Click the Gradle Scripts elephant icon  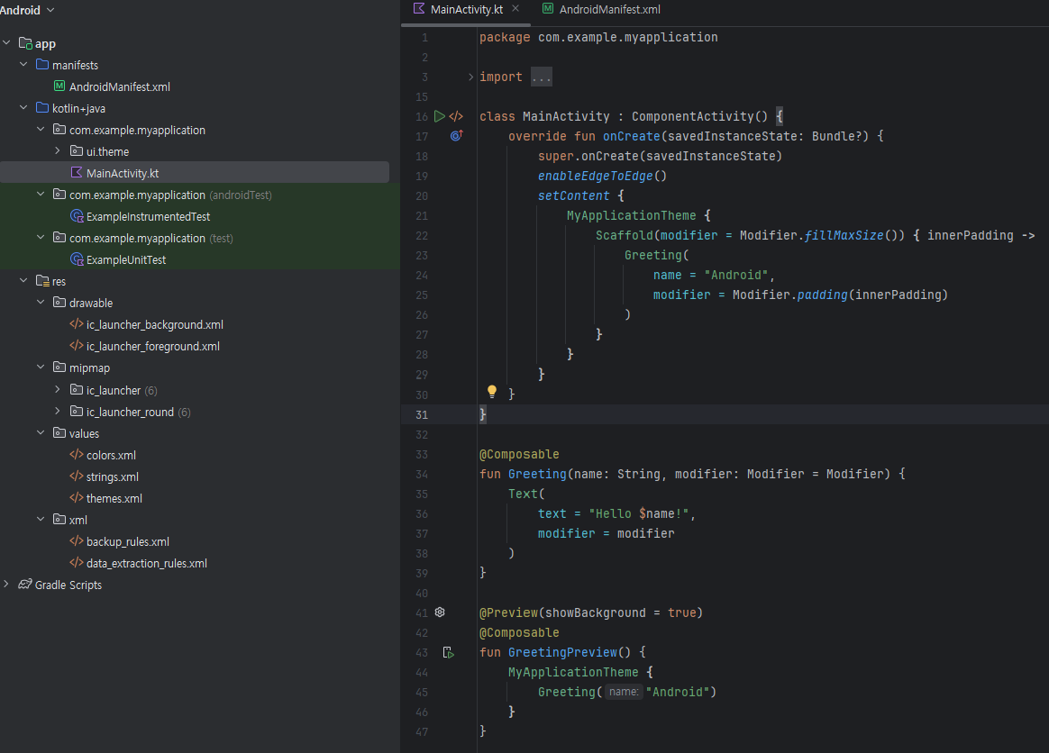pos(24,585)
